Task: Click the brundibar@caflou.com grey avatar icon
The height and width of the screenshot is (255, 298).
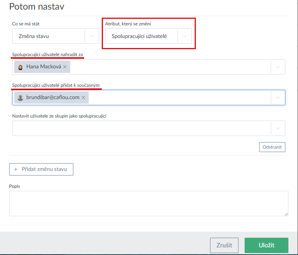Action: click(x=20, y=98)
